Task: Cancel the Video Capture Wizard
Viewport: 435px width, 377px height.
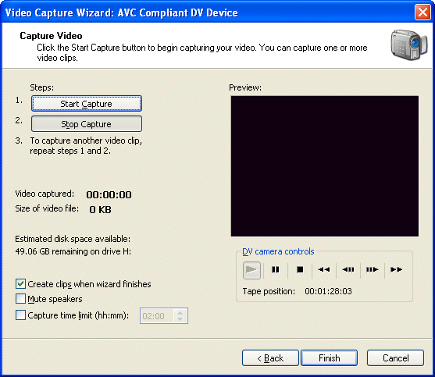Action: 396,358
